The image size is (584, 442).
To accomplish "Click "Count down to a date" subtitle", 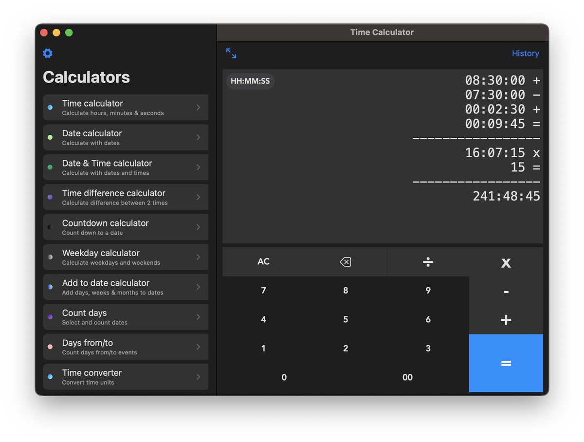I will tap(92, 233).
